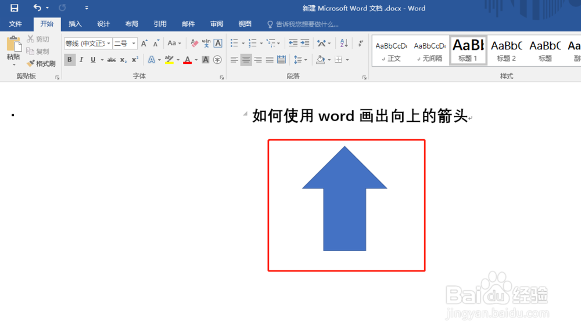Click the 复制 copy button
Image resolution: width=581 pixels, height=333 pixels.
(x=38, y=52)
